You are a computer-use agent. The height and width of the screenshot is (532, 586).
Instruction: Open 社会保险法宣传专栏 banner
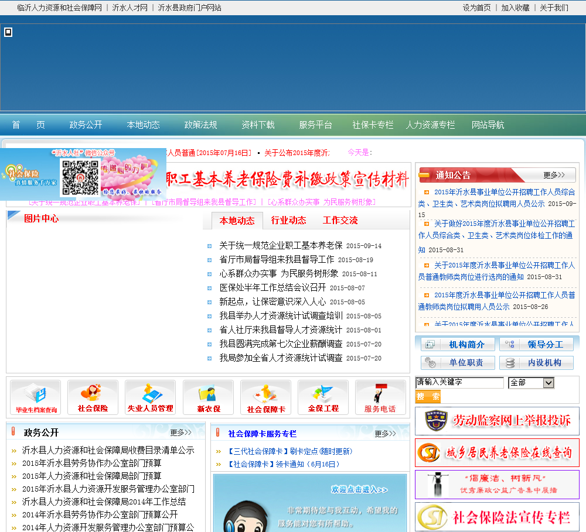(497, 517)
